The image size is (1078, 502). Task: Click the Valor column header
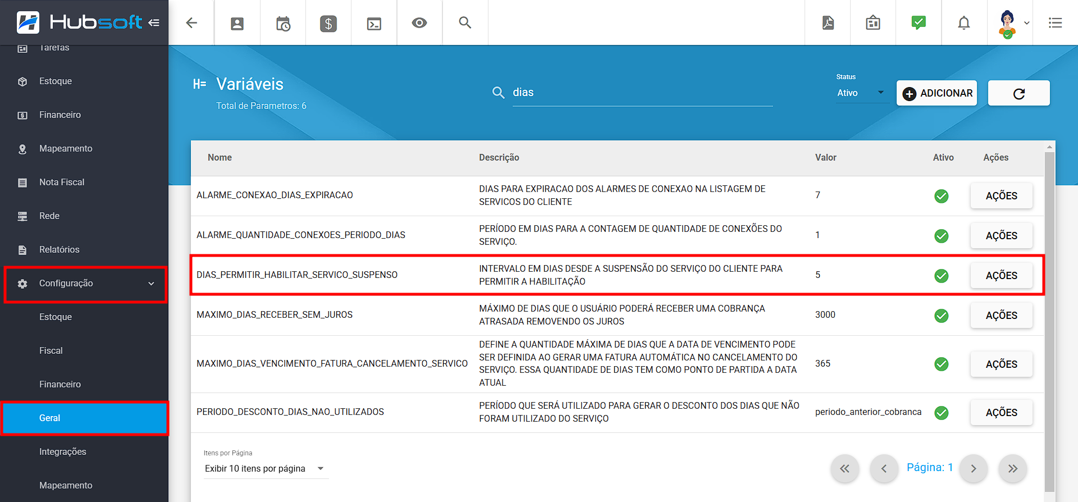(826, 158)
